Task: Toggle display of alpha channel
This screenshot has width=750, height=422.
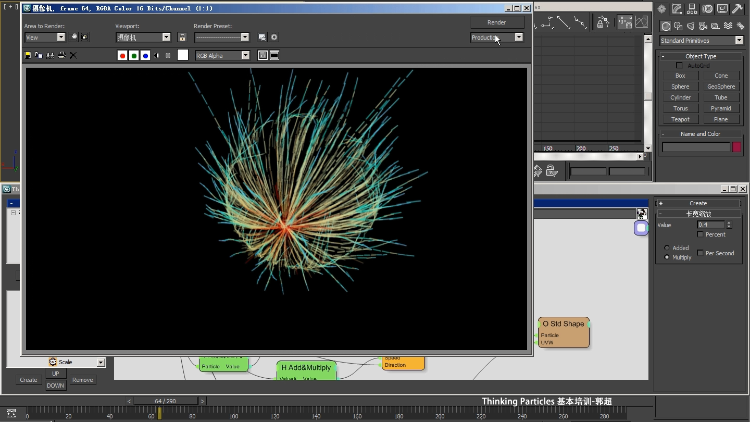Action: click(157, 56)
